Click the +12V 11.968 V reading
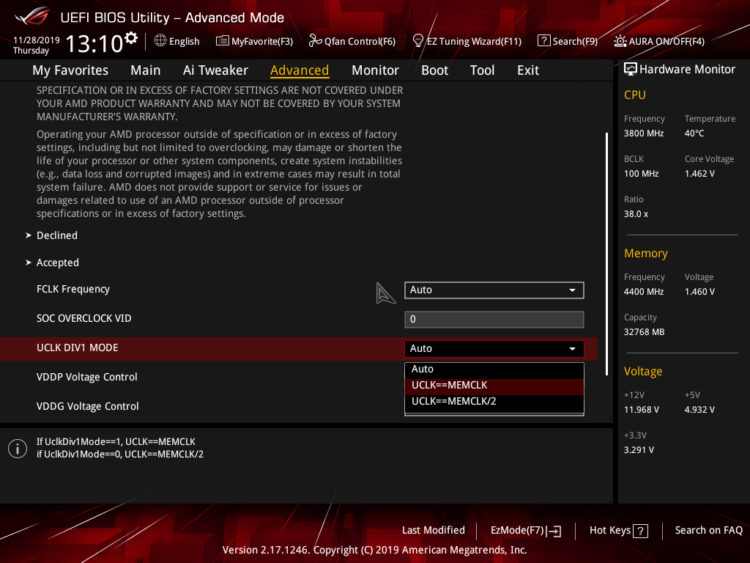 point(642,409)
